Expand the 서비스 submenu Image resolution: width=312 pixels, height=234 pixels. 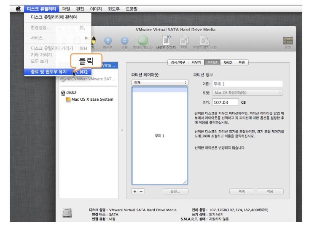57,38
